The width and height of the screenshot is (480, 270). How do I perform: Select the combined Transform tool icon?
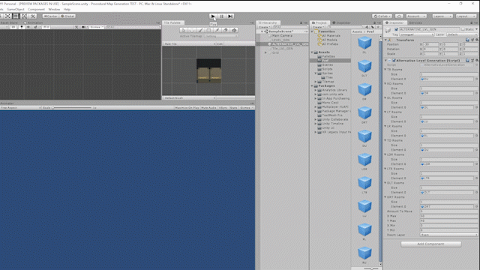tap(24, 16)
